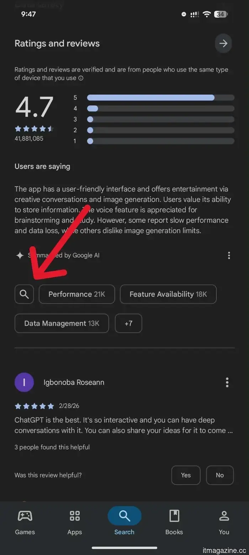
Task: Open the overflow menu on Igbonoba Roseann's review
Action: pos(227,382)
